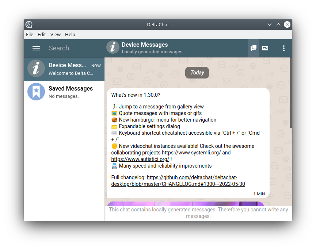Switch to chat message view icon
Screen dimensions: 316x249
click(253, 48)
